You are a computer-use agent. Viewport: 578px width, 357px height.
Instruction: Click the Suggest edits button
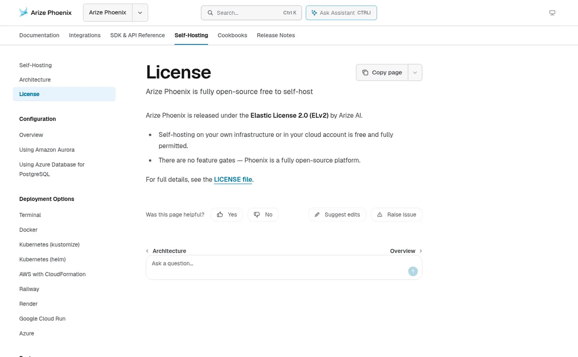(x=337, y=215)
